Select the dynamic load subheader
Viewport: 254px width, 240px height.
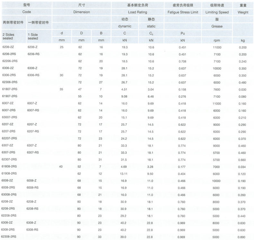[124, 26]
